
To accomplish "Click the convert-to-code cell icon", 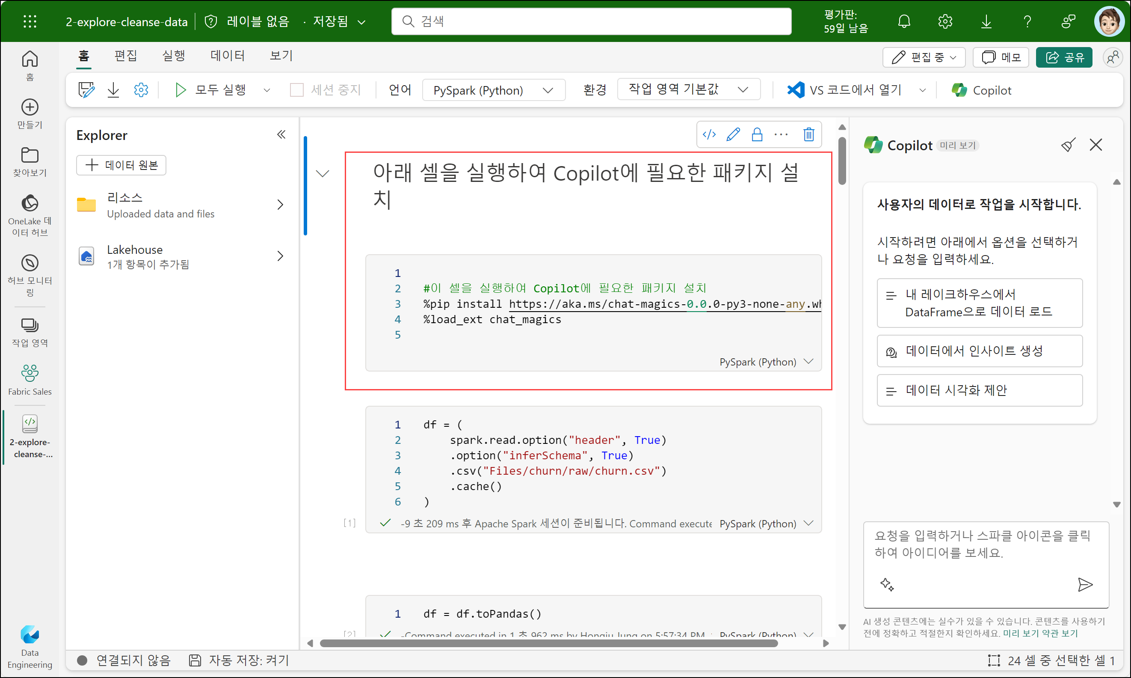I will (x=709, y=134).
